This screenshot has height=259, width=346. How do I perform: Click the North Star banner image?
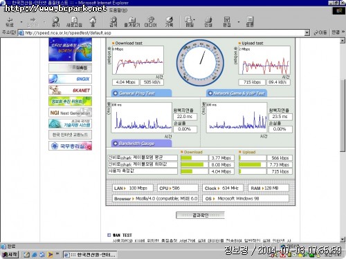[70, 50]
